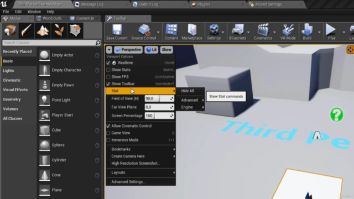Open the Window menu
Screen dimensions: 354x199
(x=34, y=12)
